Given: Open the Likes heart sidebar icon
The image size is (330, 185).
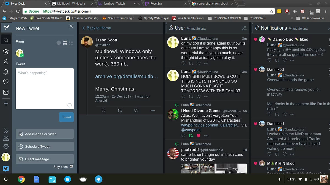Looking at the screenshot, I should (x=6, y=82).
